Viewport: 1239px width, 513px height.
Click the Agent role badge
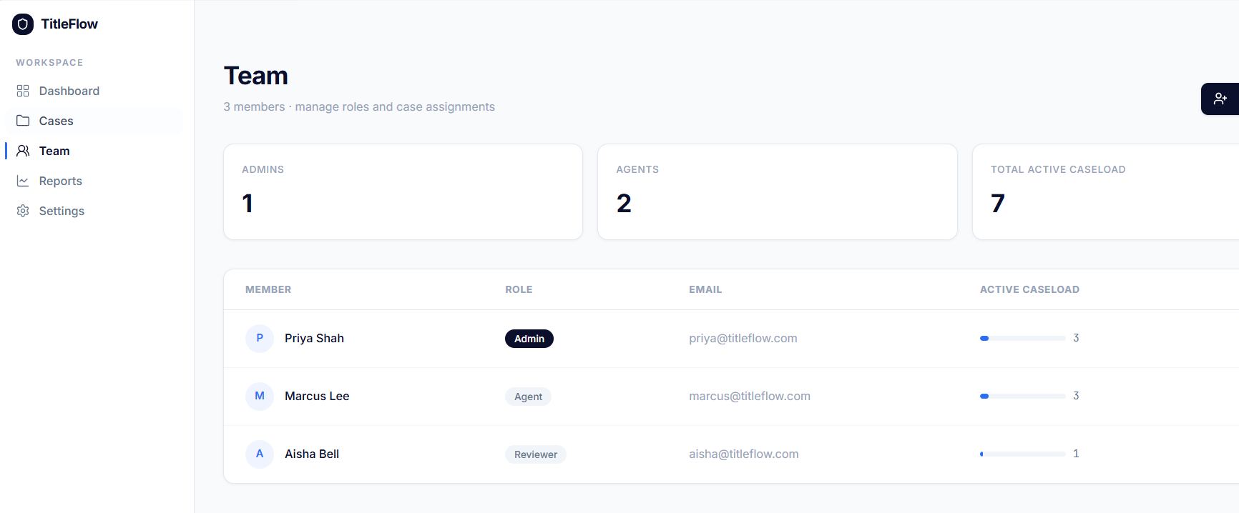(528, 397)
